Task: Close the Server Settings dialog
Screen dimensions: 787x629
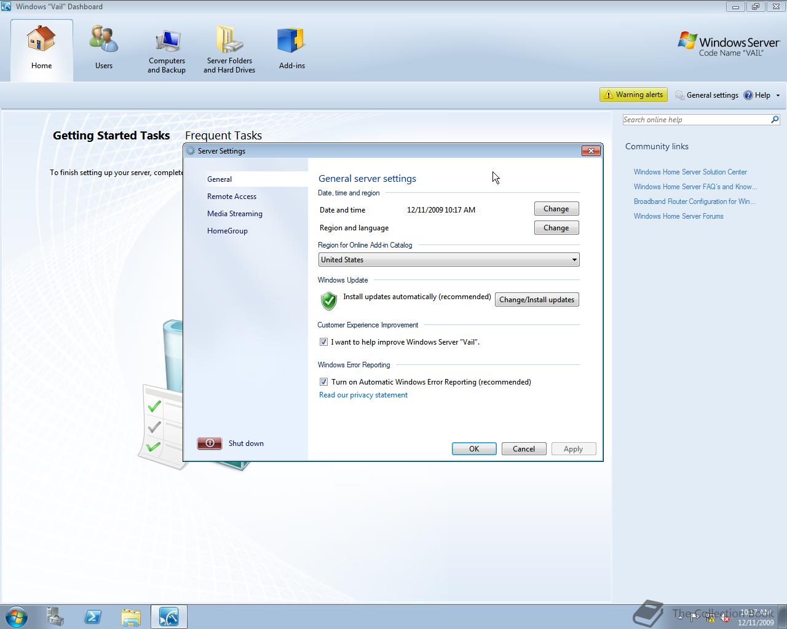Action: (591, 151)
